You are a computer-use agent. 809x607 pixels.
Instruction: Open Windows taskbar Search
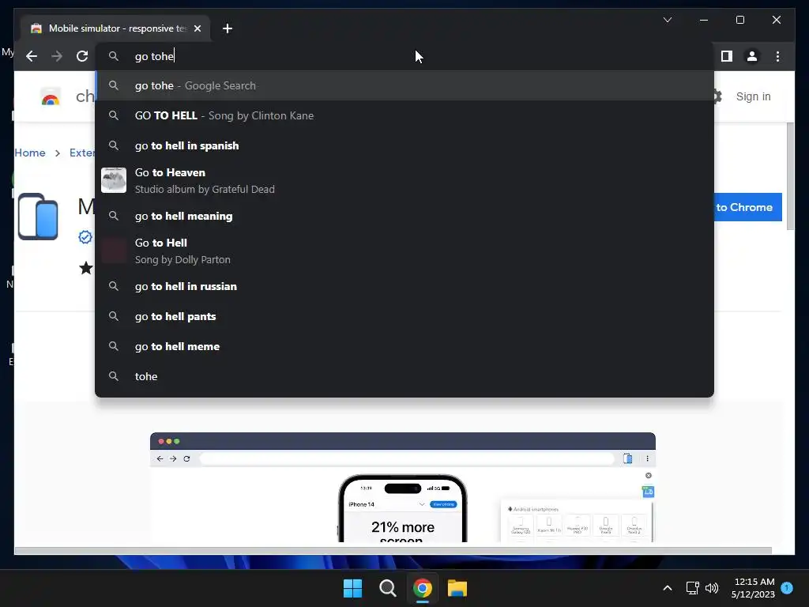click(x=387, y=588)
